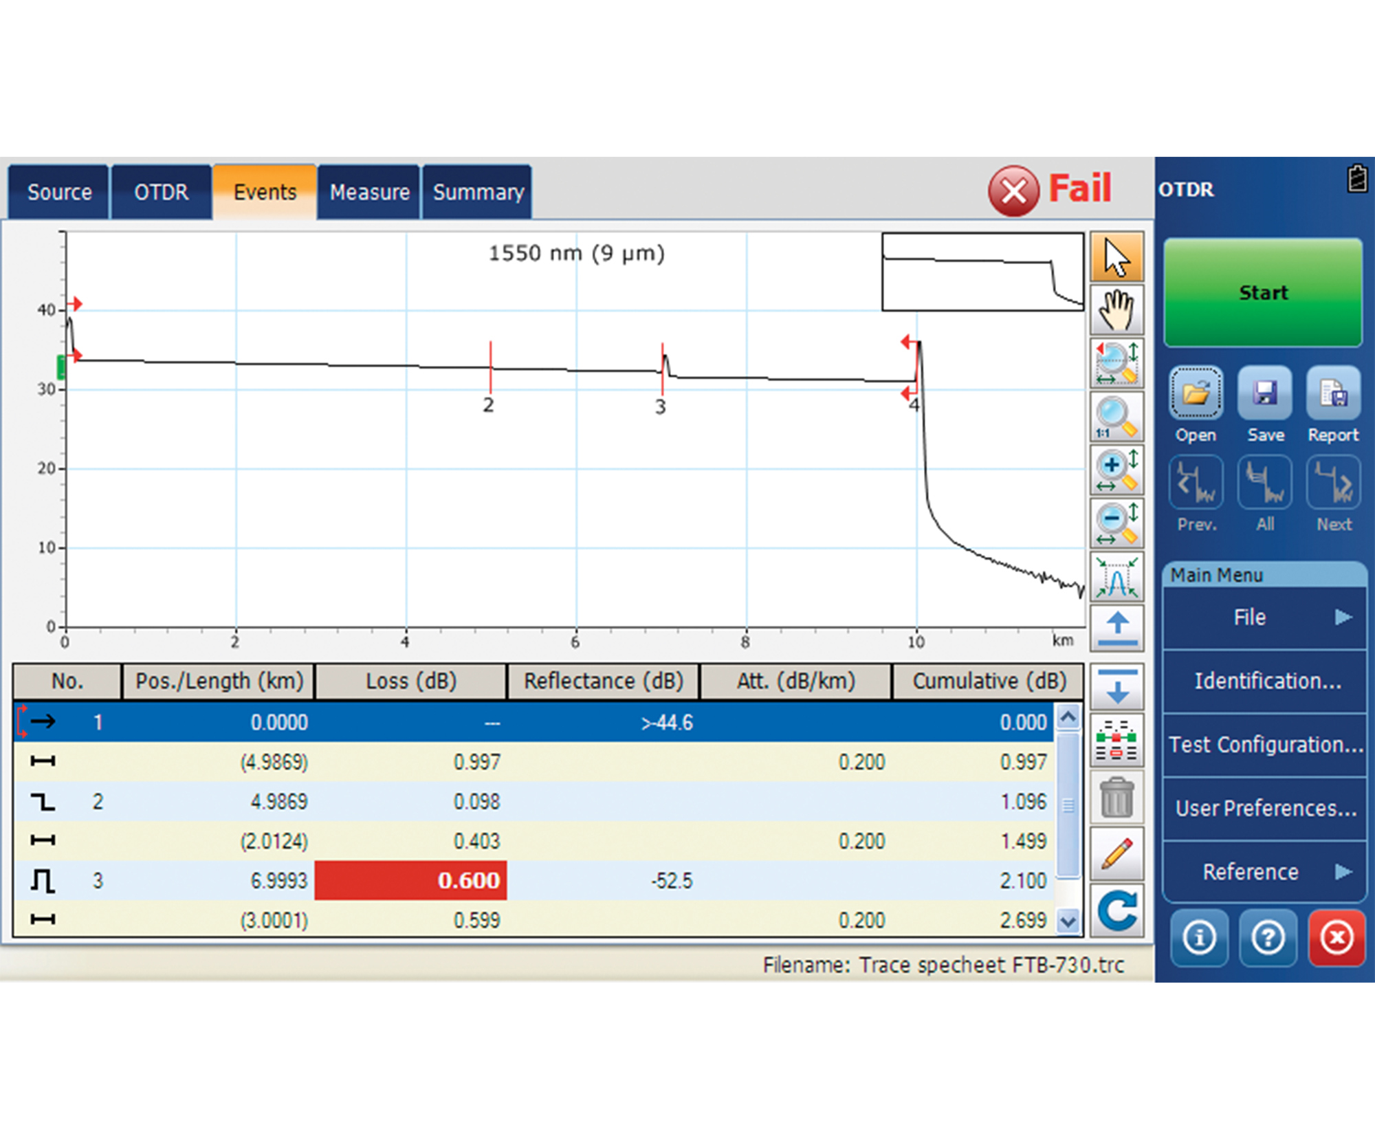The width and height of the screenshot is (1375, 1136).
Task: Click the blue refresh arrow icon
Action: click(1116, 910)
